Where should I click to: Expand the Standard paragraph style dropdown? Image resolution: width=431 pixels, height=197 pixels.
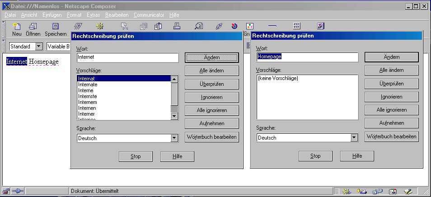[39, 47]
